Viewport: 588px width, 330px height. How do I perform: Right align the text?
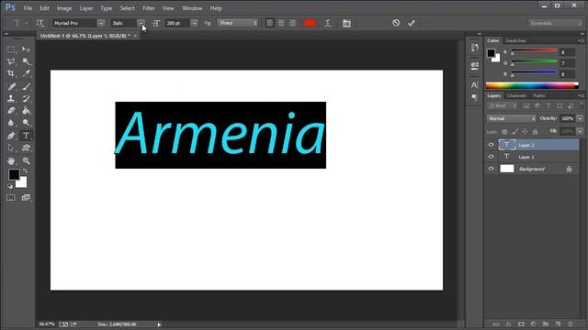pyautogui.click(x=292, y=23)
